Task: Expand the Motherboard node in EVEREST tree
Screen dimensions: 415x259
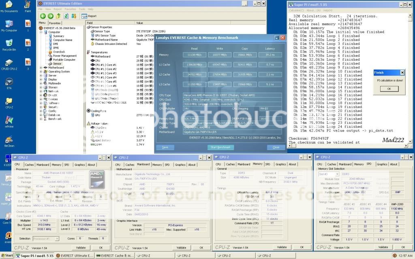Action: tap(41, 68)
